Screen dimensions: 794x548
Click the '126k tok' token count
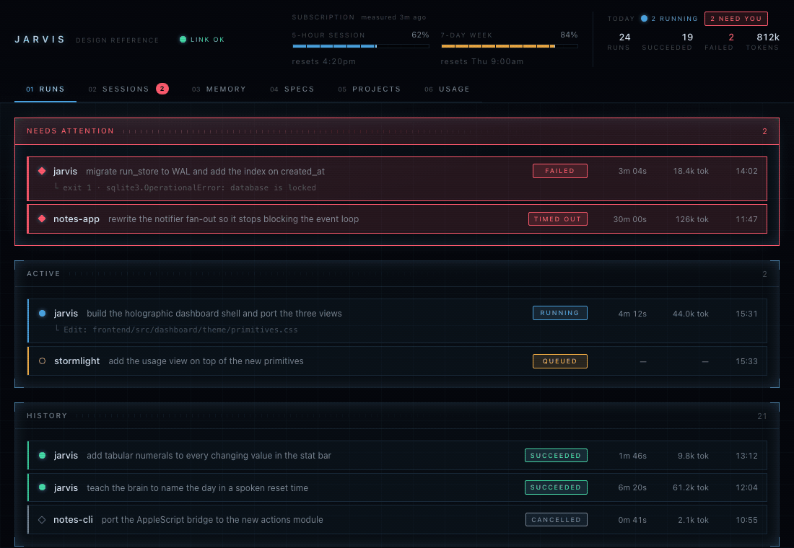(x=692, y=219)
